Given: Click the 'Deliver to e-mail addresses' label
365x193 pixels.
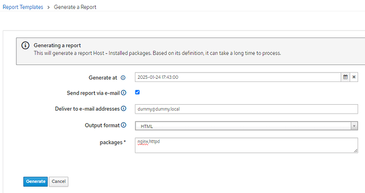Looking at the screenshot, I should tap(87, 109).
